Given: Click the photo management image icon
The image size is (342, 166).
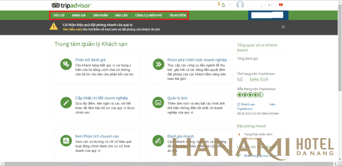Looking at the screenshot, I should tap(159, 103).
